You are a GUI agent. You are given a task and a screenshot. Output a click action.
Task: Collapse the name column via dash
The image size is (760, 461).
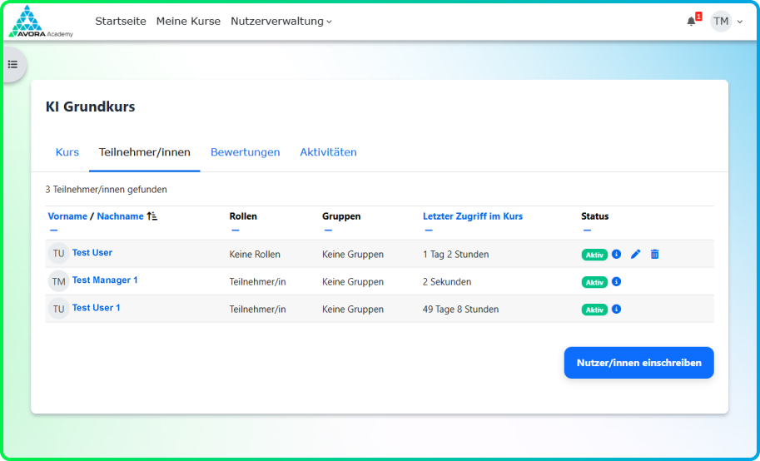54,230
